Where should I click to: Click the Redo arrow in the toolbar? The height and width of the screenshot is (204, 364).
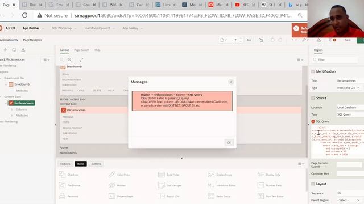coord(280,40)
